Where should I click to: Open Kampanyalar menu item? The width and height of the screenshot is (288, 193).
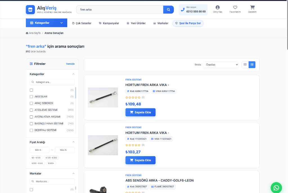[x=109, y=23]
